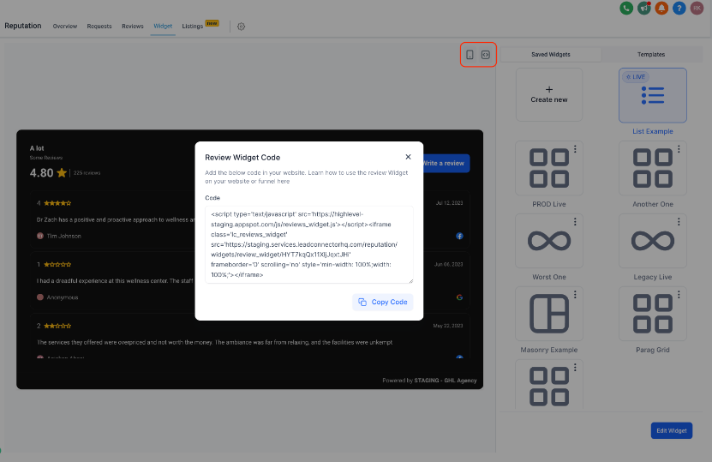712x462 pixels.
Task: Go to the Reviews tab
Action: click(x=133, y=27)
